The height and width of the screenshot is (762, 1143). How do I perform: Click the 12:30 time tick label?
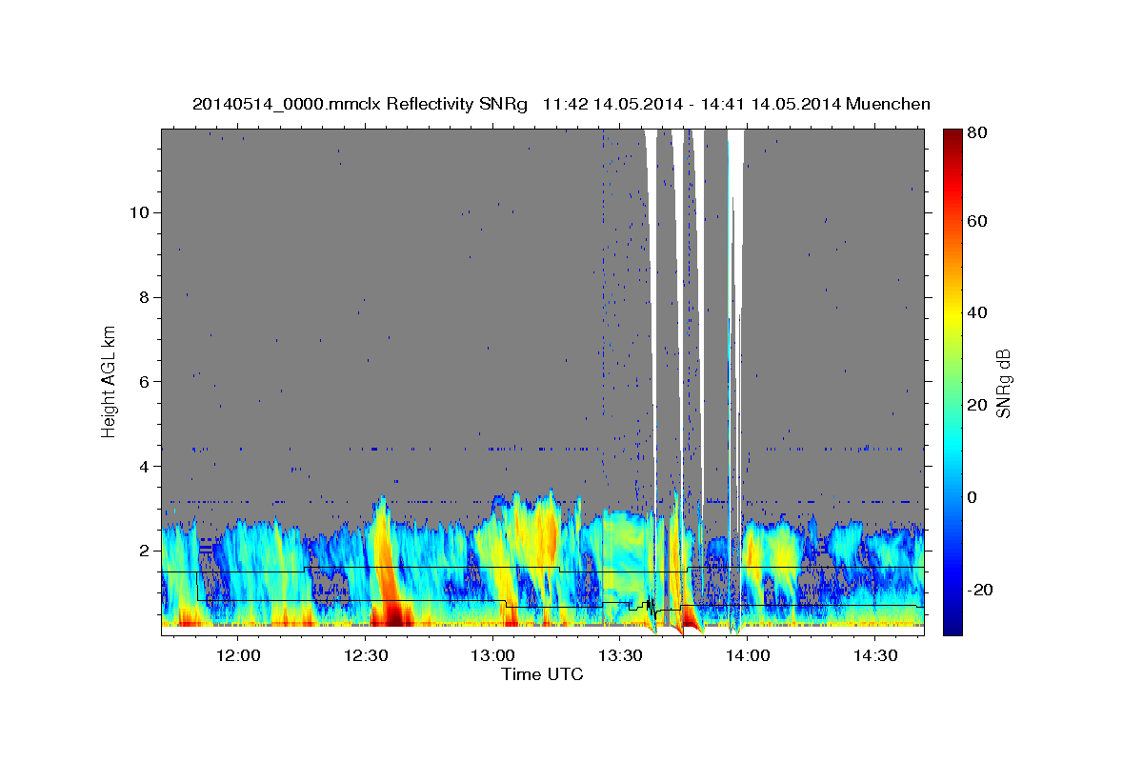tap(365, 655)
